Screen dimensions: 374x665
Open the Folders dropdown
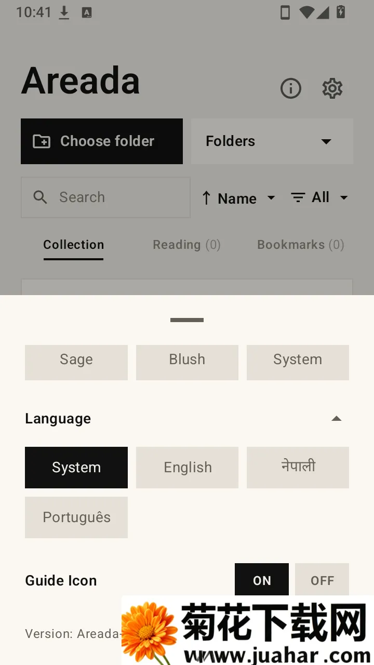(x=272, y=141)
